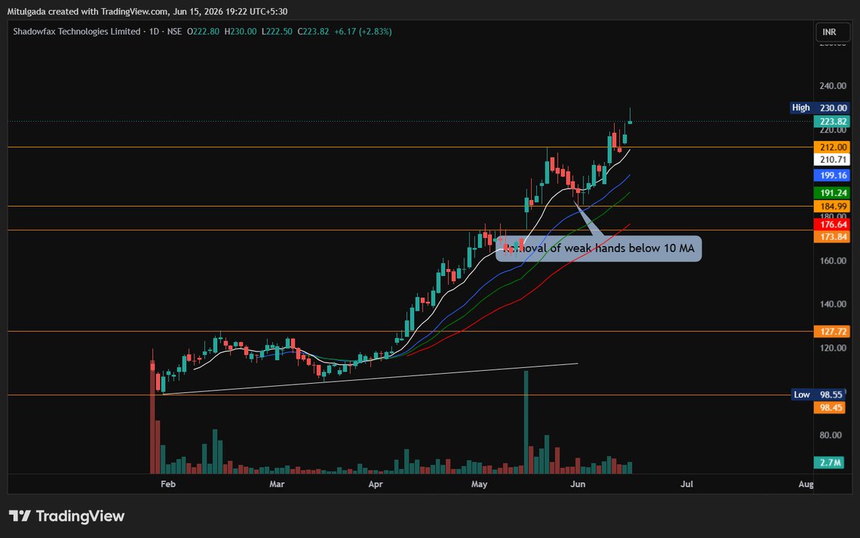Select the open value O222.80
The image size is (860, 538).
point(204,32)
